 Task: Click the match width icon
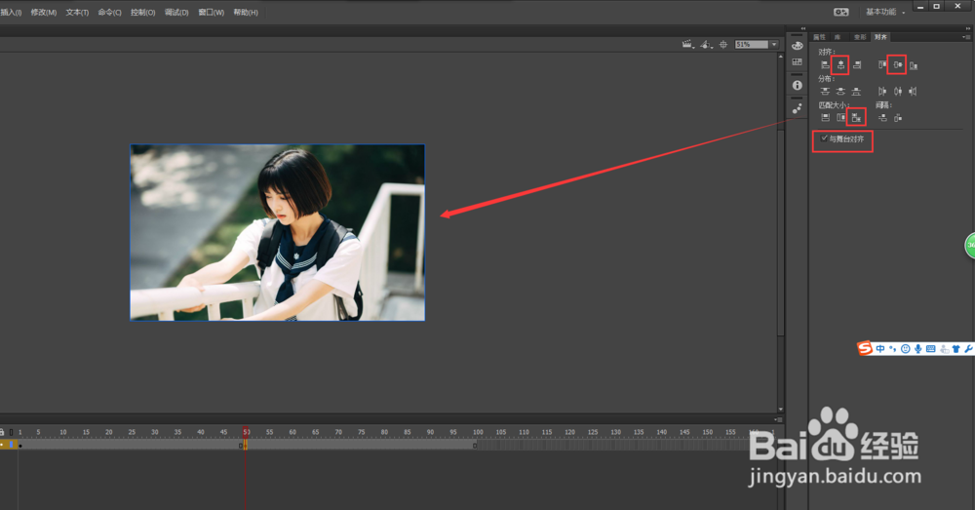pos(825,118)
